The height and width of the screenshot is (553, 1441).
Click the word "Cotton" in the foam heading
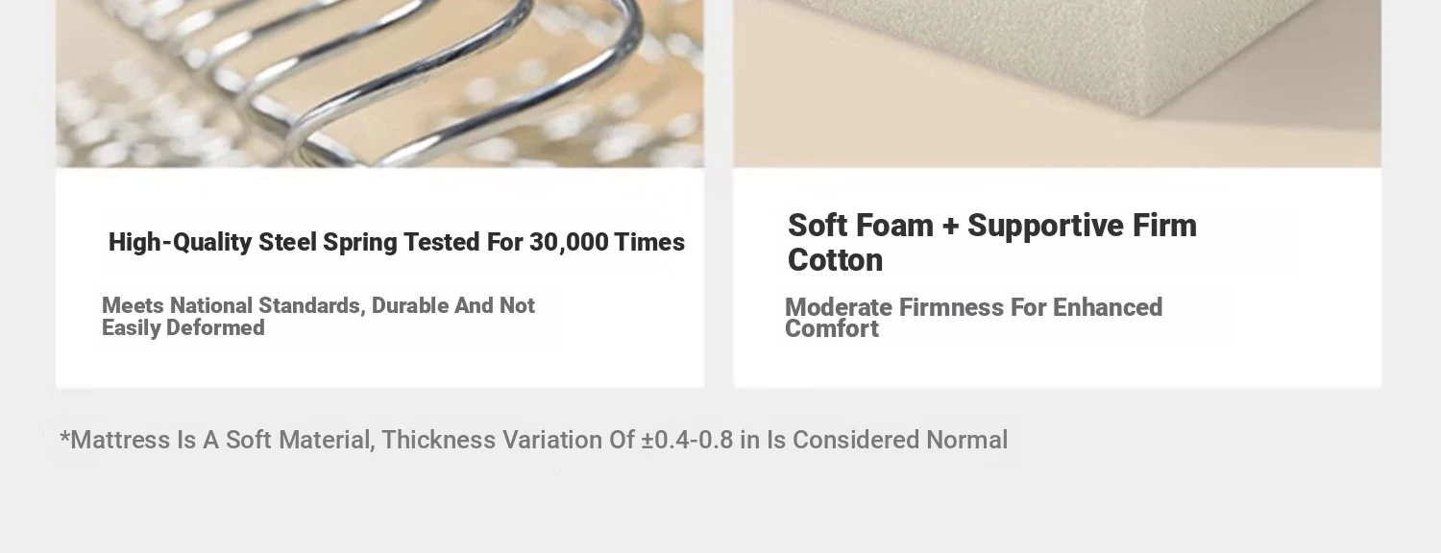(835, 260)
